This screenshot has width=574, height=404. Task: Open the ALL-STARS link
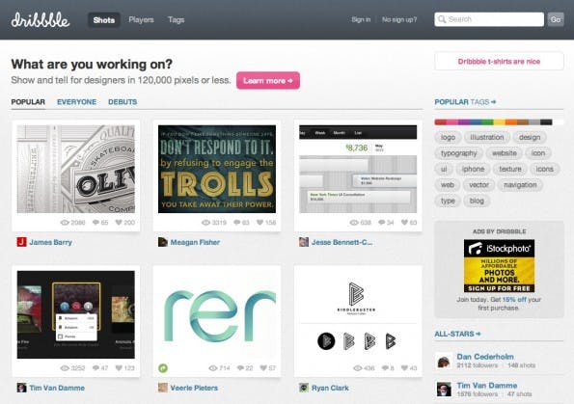point(457,334)
